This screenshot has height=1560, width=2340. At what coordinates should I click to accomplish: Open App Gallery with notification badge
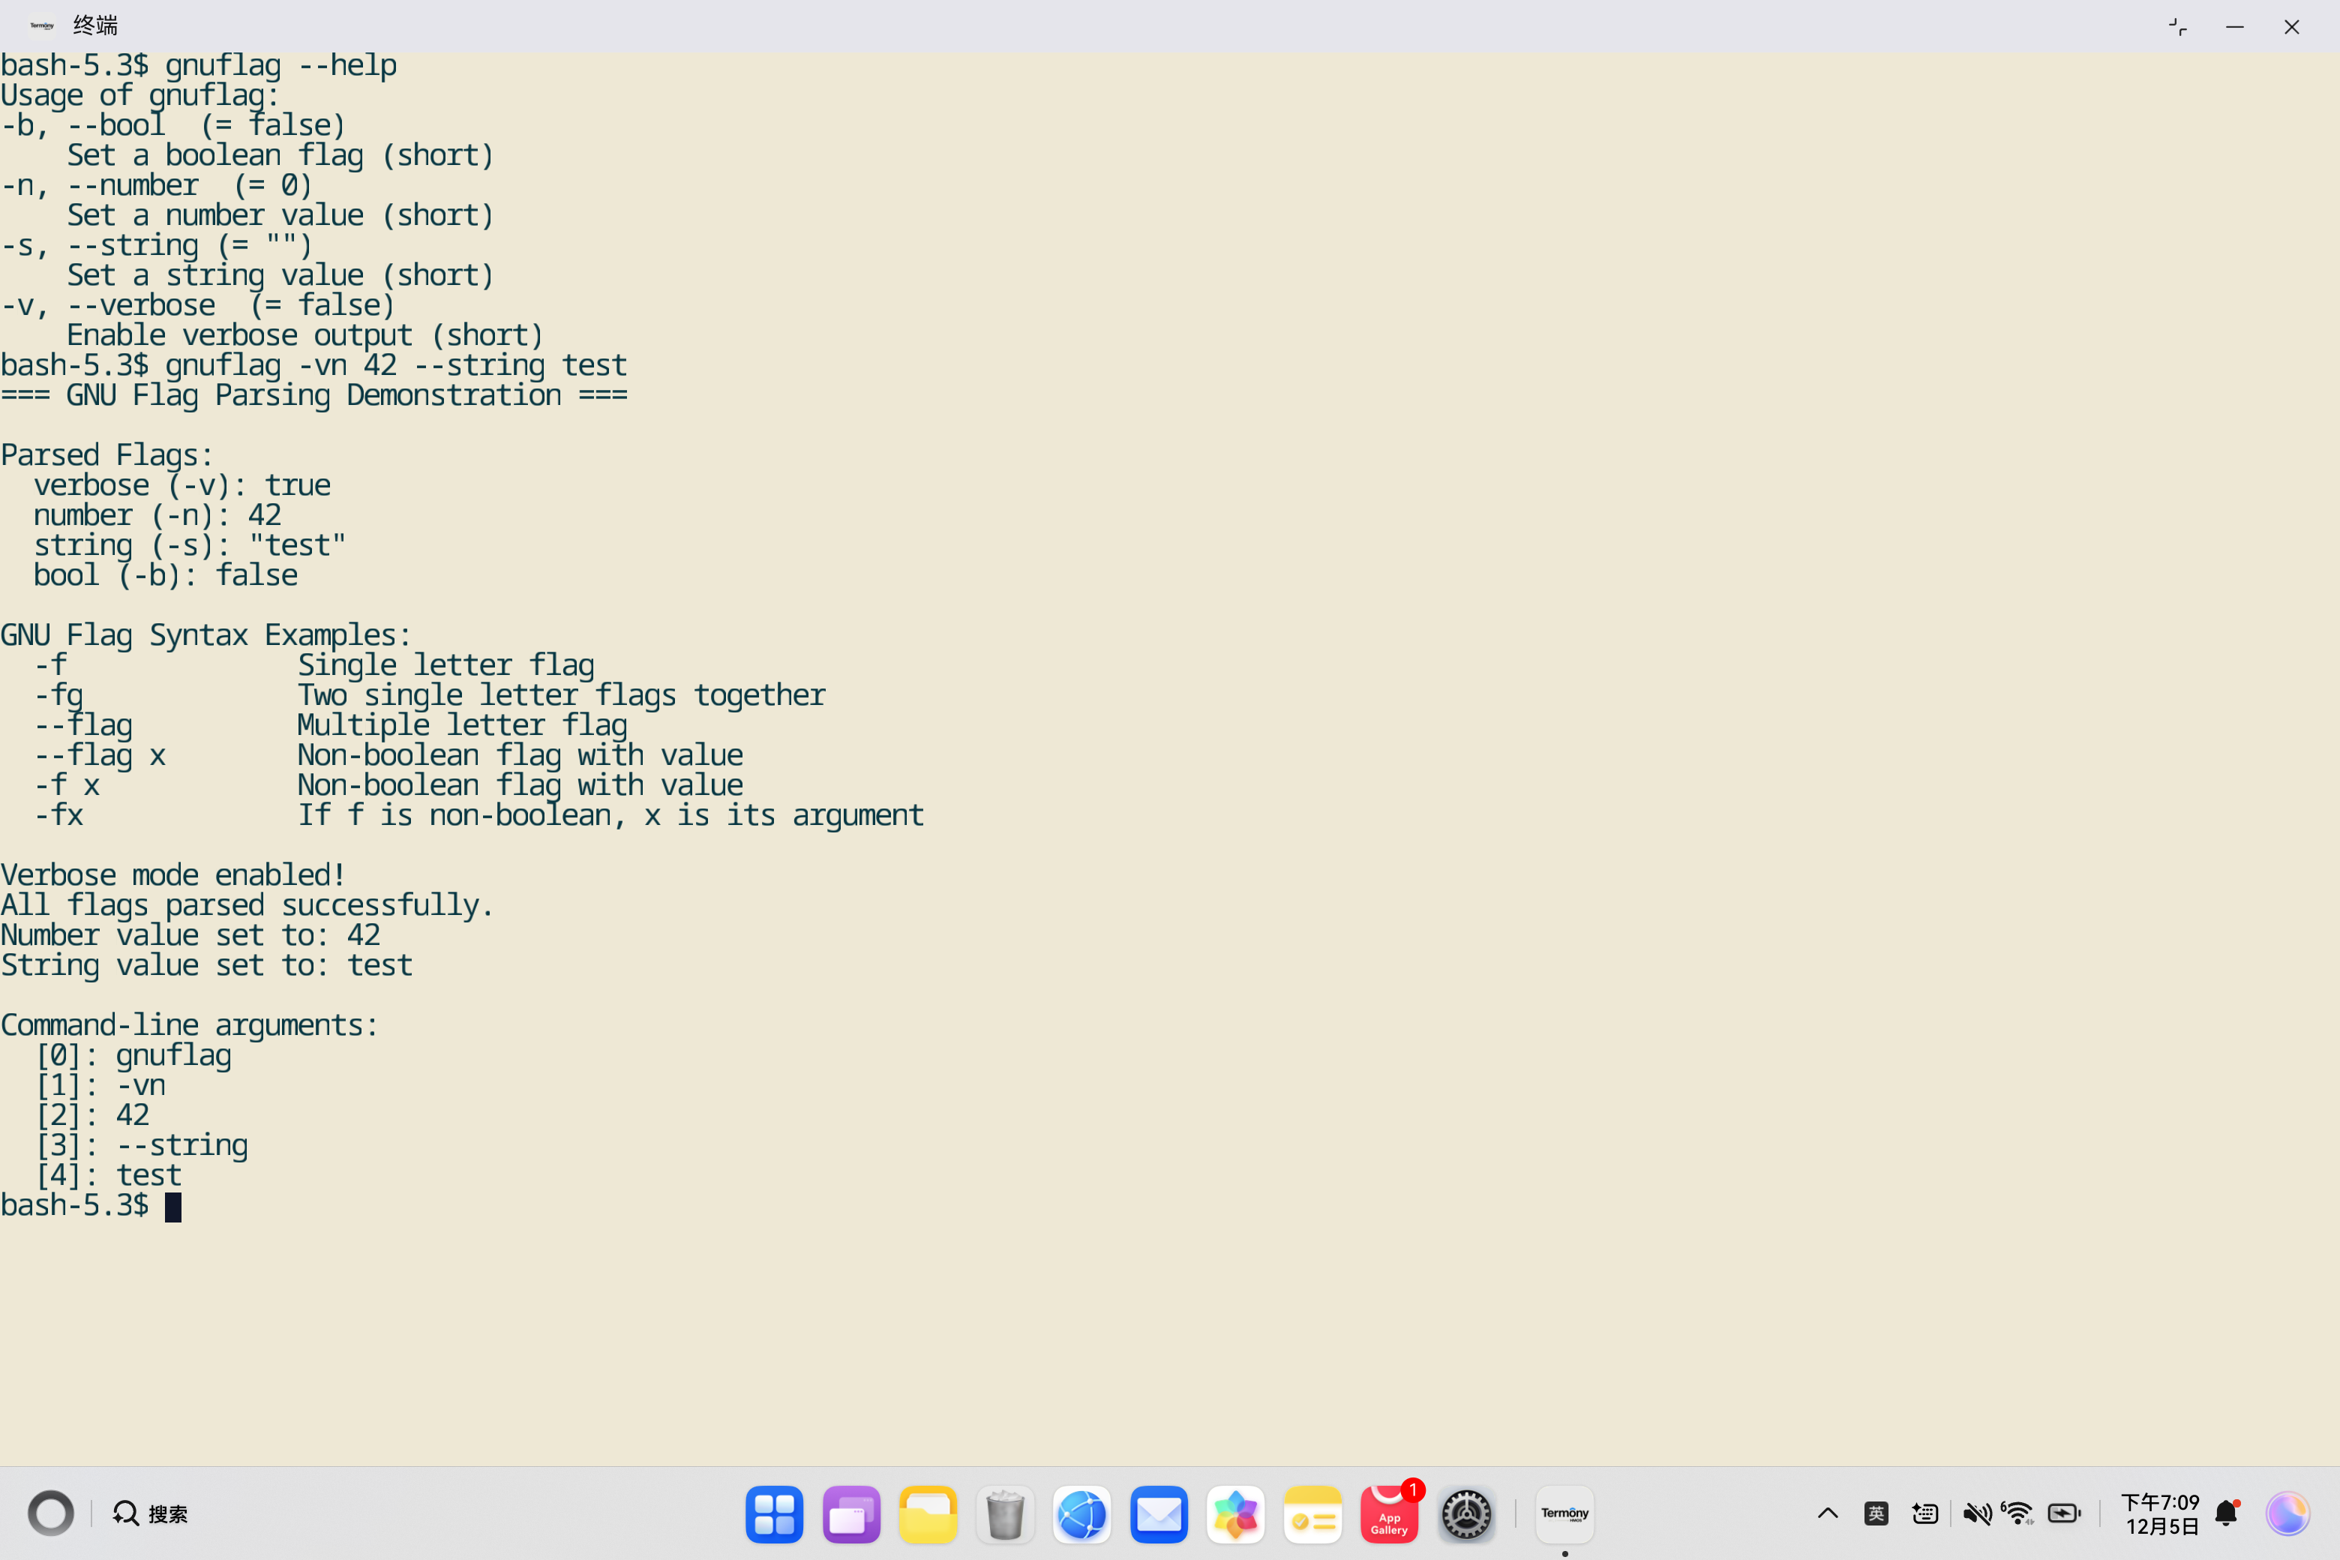[x=1389, y=1514]
